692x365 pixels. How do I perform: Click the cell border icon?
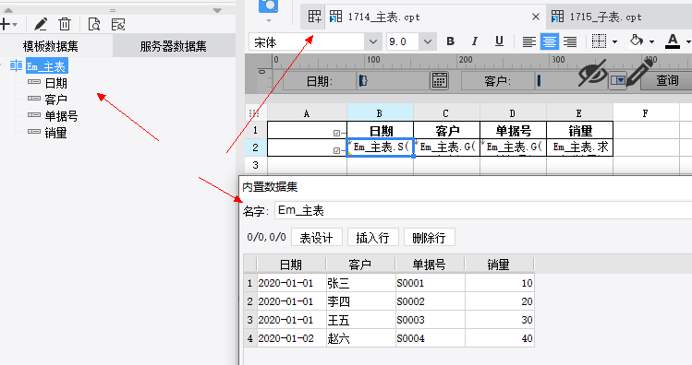pos(599,41)
